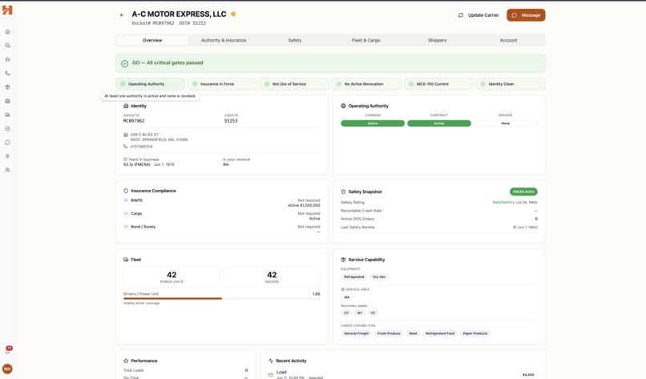
Task: Click the CT secondary state tag
Action: coord(346,313)
